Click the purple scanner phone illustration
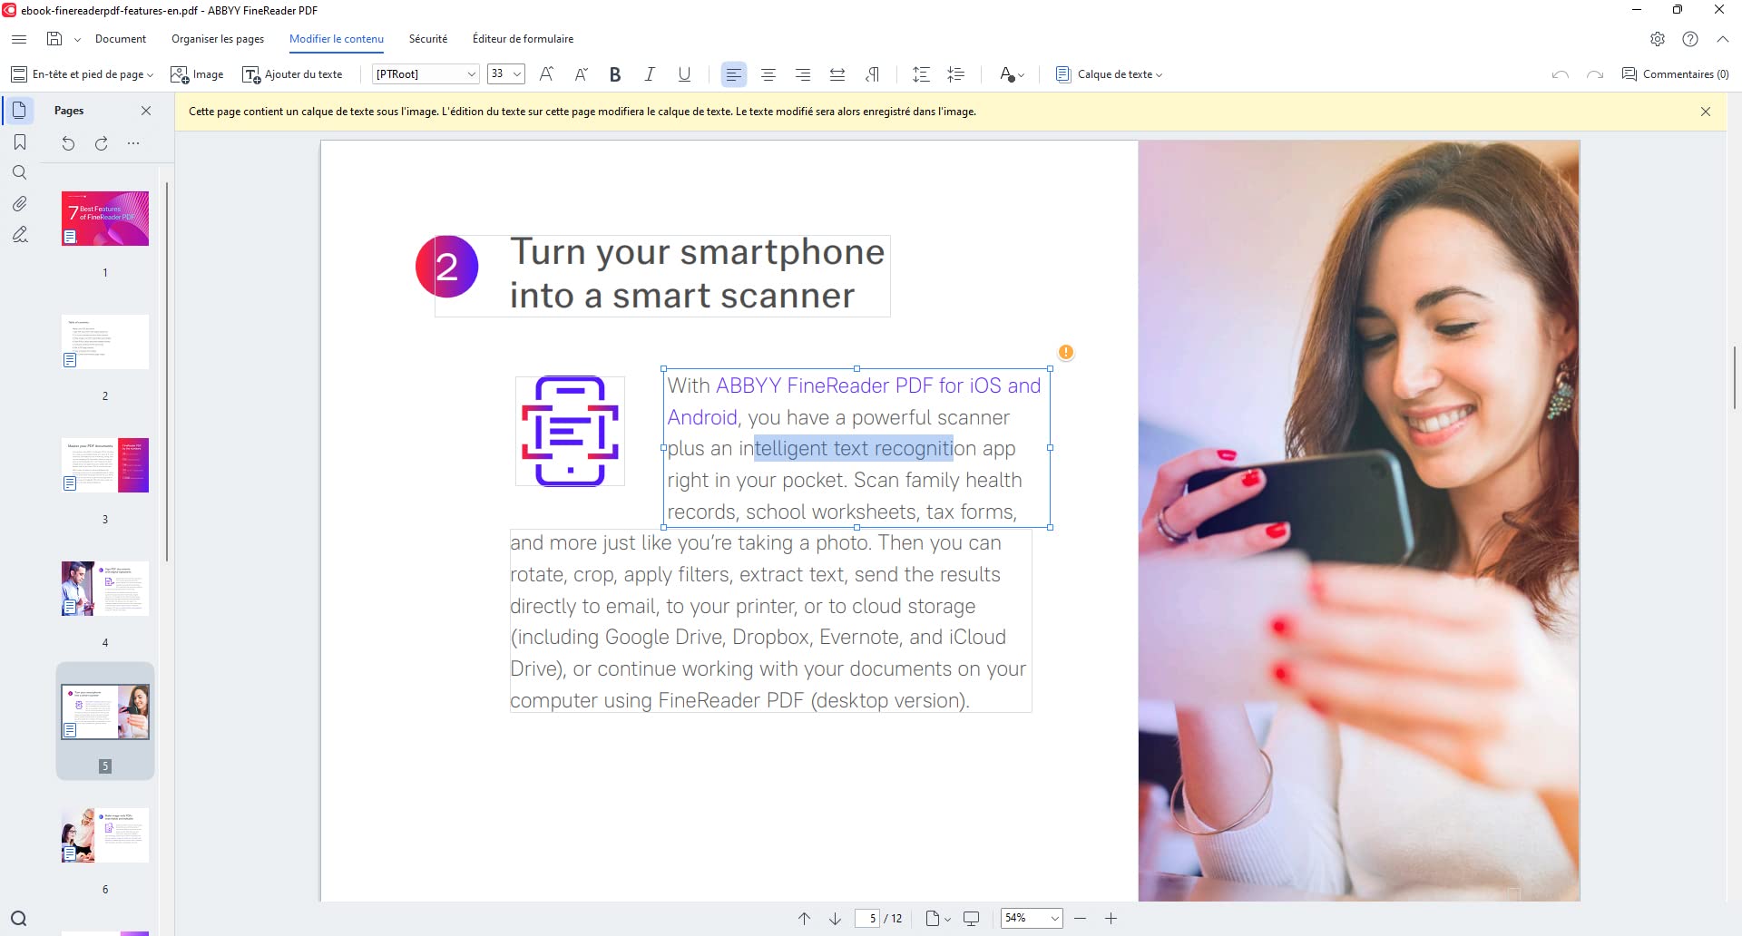The image size is (1742, 936). (570, 431)
